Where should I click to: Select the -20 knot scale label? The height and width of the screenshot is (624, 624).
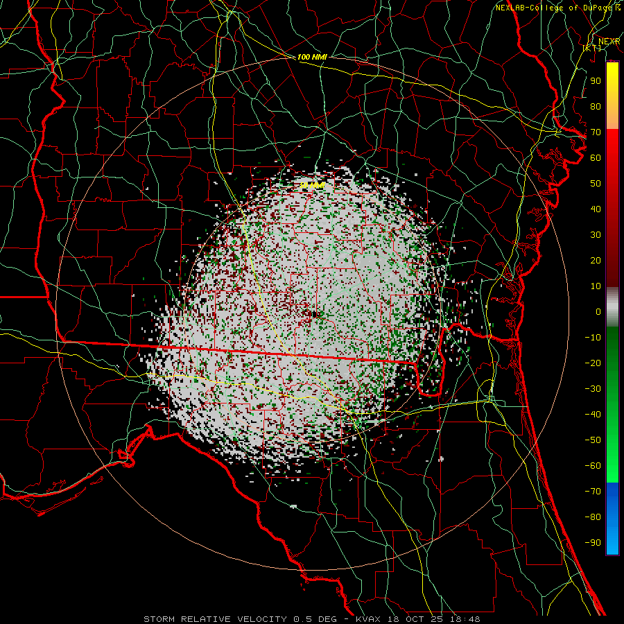pos(593,363)
